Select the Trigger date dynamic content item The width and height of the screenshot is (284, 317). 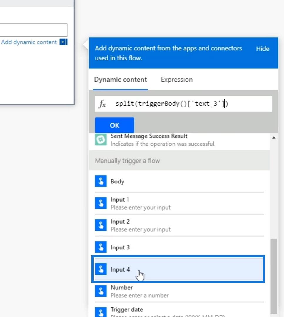tap(179, 310)
